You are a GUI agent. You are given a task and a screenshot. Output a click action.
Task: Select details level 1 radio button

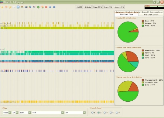click(92, 113)
